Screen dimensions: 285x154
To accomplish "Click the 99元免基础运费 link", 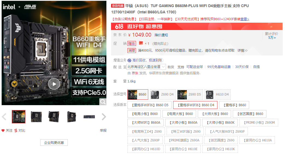I will (219, 67).
